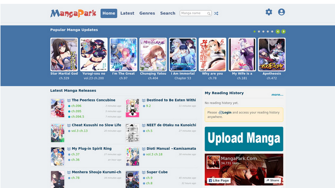
Task: Click the more... link in Reading History
Action: (277, 95)
